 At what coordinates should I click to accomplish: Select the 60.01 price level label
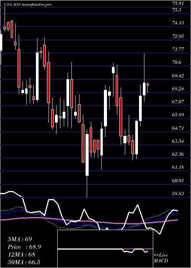coord(178,181)
